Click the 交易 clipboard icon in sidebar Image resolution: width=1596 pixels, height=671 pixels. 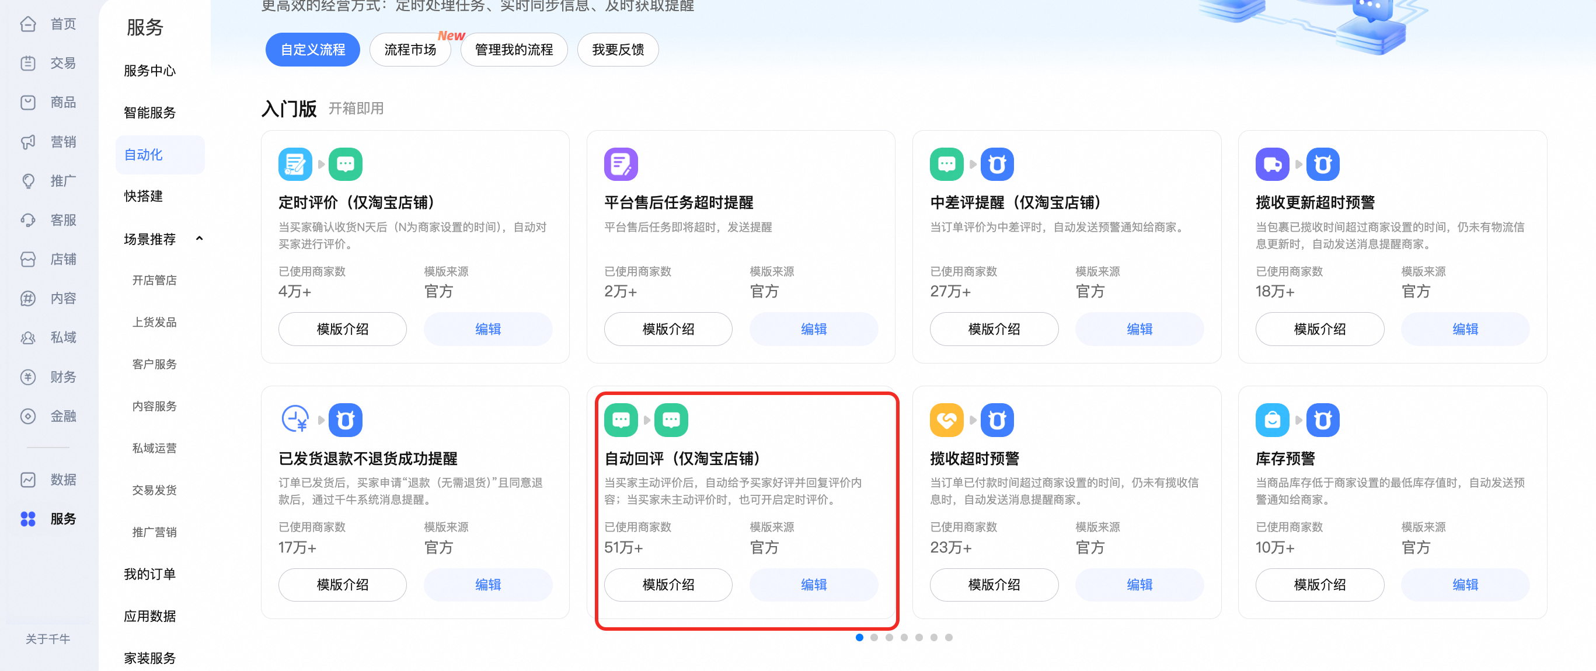(x=28, y=63)
